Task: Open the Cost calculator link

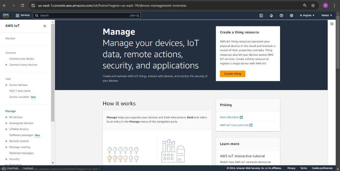Action: tap(229, 117)
